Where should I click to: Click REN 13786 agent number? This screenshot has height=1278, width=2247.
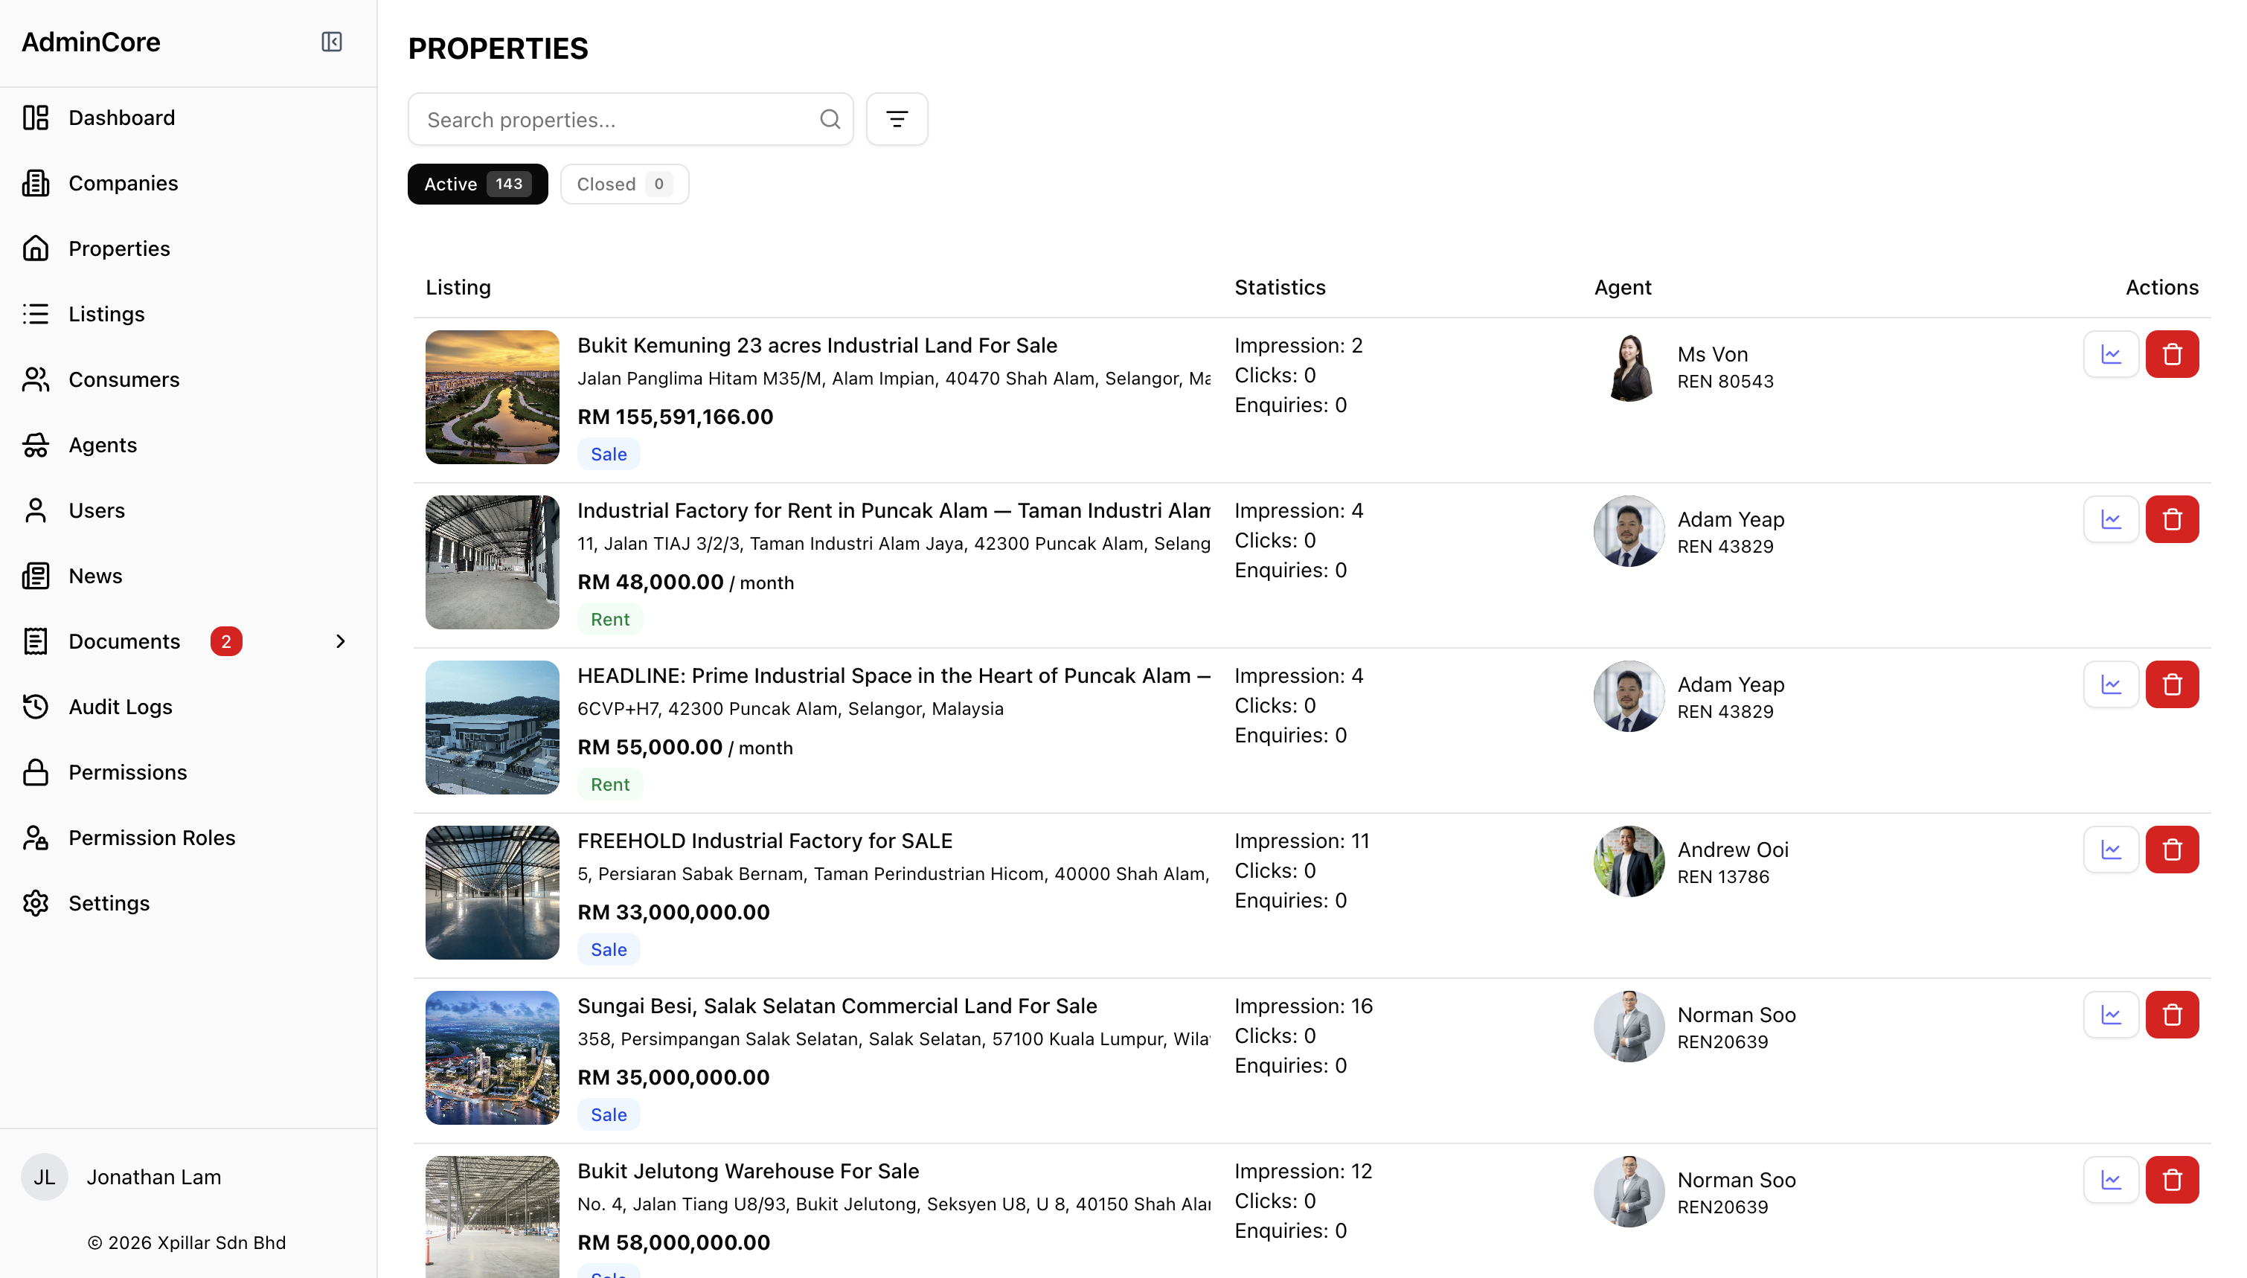coord(1723,876)
